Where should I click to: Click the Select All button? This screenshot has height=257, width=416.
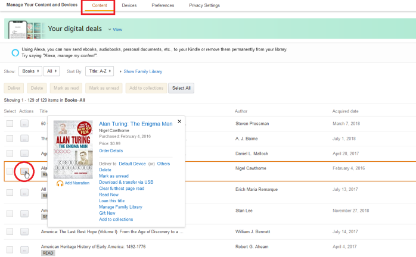(181, 88)
